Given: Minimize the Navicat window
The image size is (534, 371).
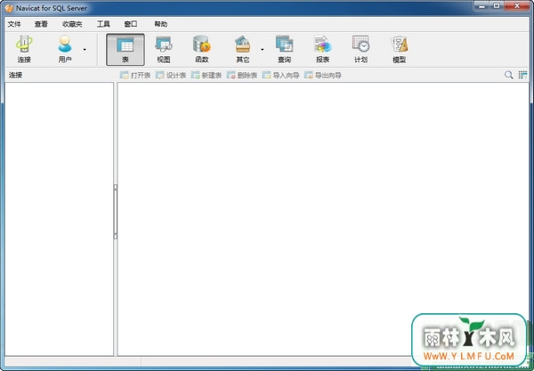Looking at the screenshot, I should [x=481, y=6].
